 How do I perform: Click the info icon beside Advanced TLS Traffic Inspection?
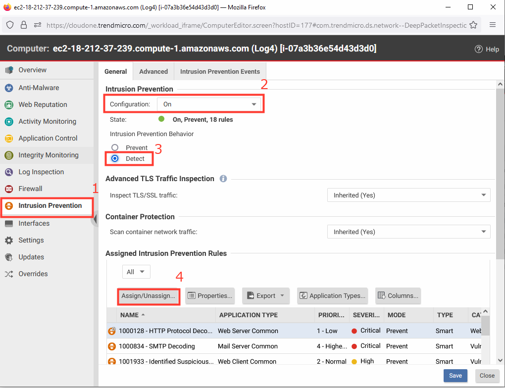coord(223,179)
